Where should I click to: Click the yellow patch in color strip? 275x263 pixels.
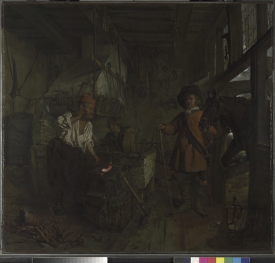click(x=220, y=260)
